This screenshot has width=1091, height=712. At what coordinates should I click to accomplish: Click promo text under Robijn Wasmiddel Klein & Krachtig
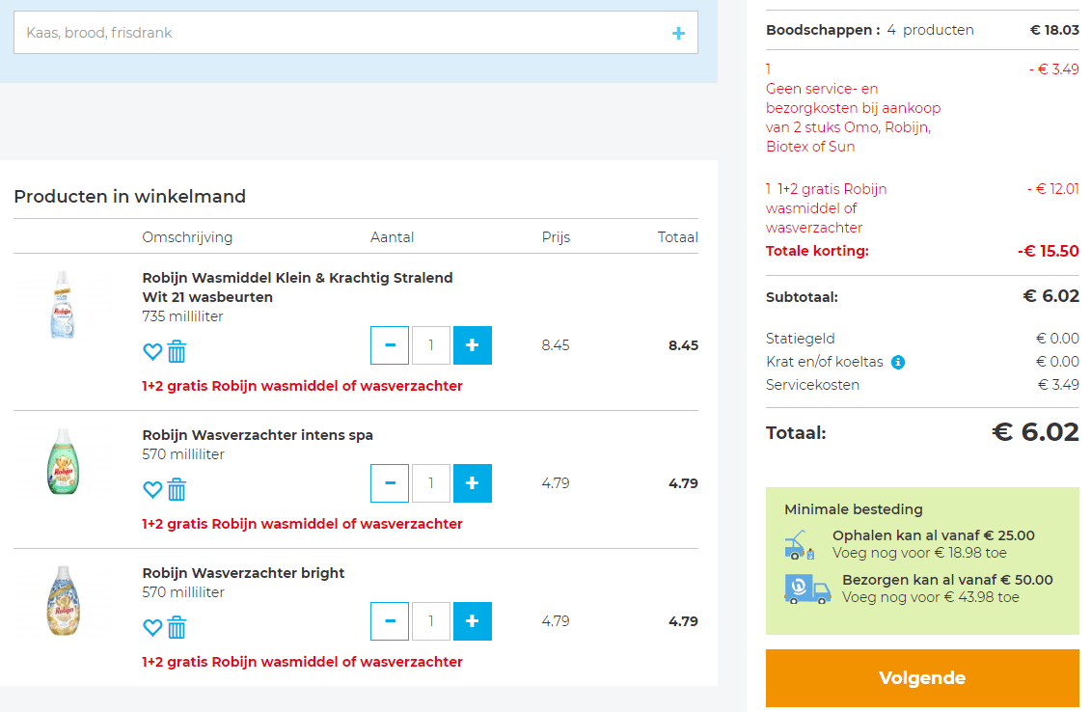click(x=302, y=386)
